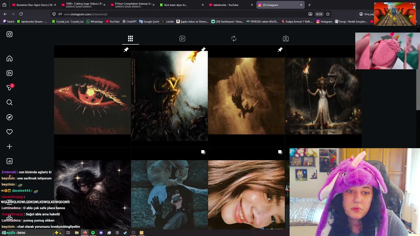Open Instagram home via the logo icon
This screenshot has width=420, height=236.
[x=10, y=34]
